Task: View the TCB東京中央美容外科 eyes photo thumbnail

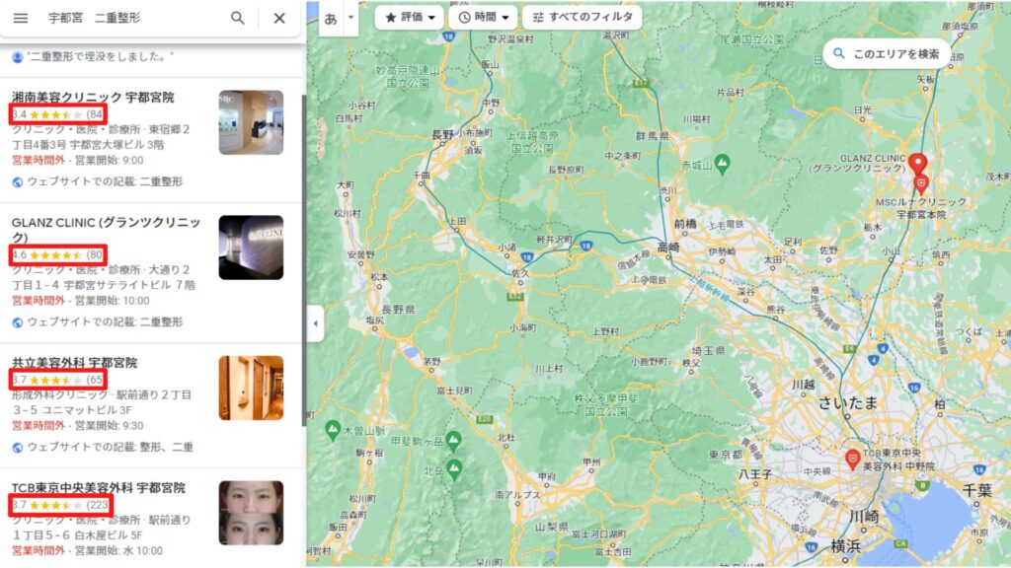Action: coord(251,513)
